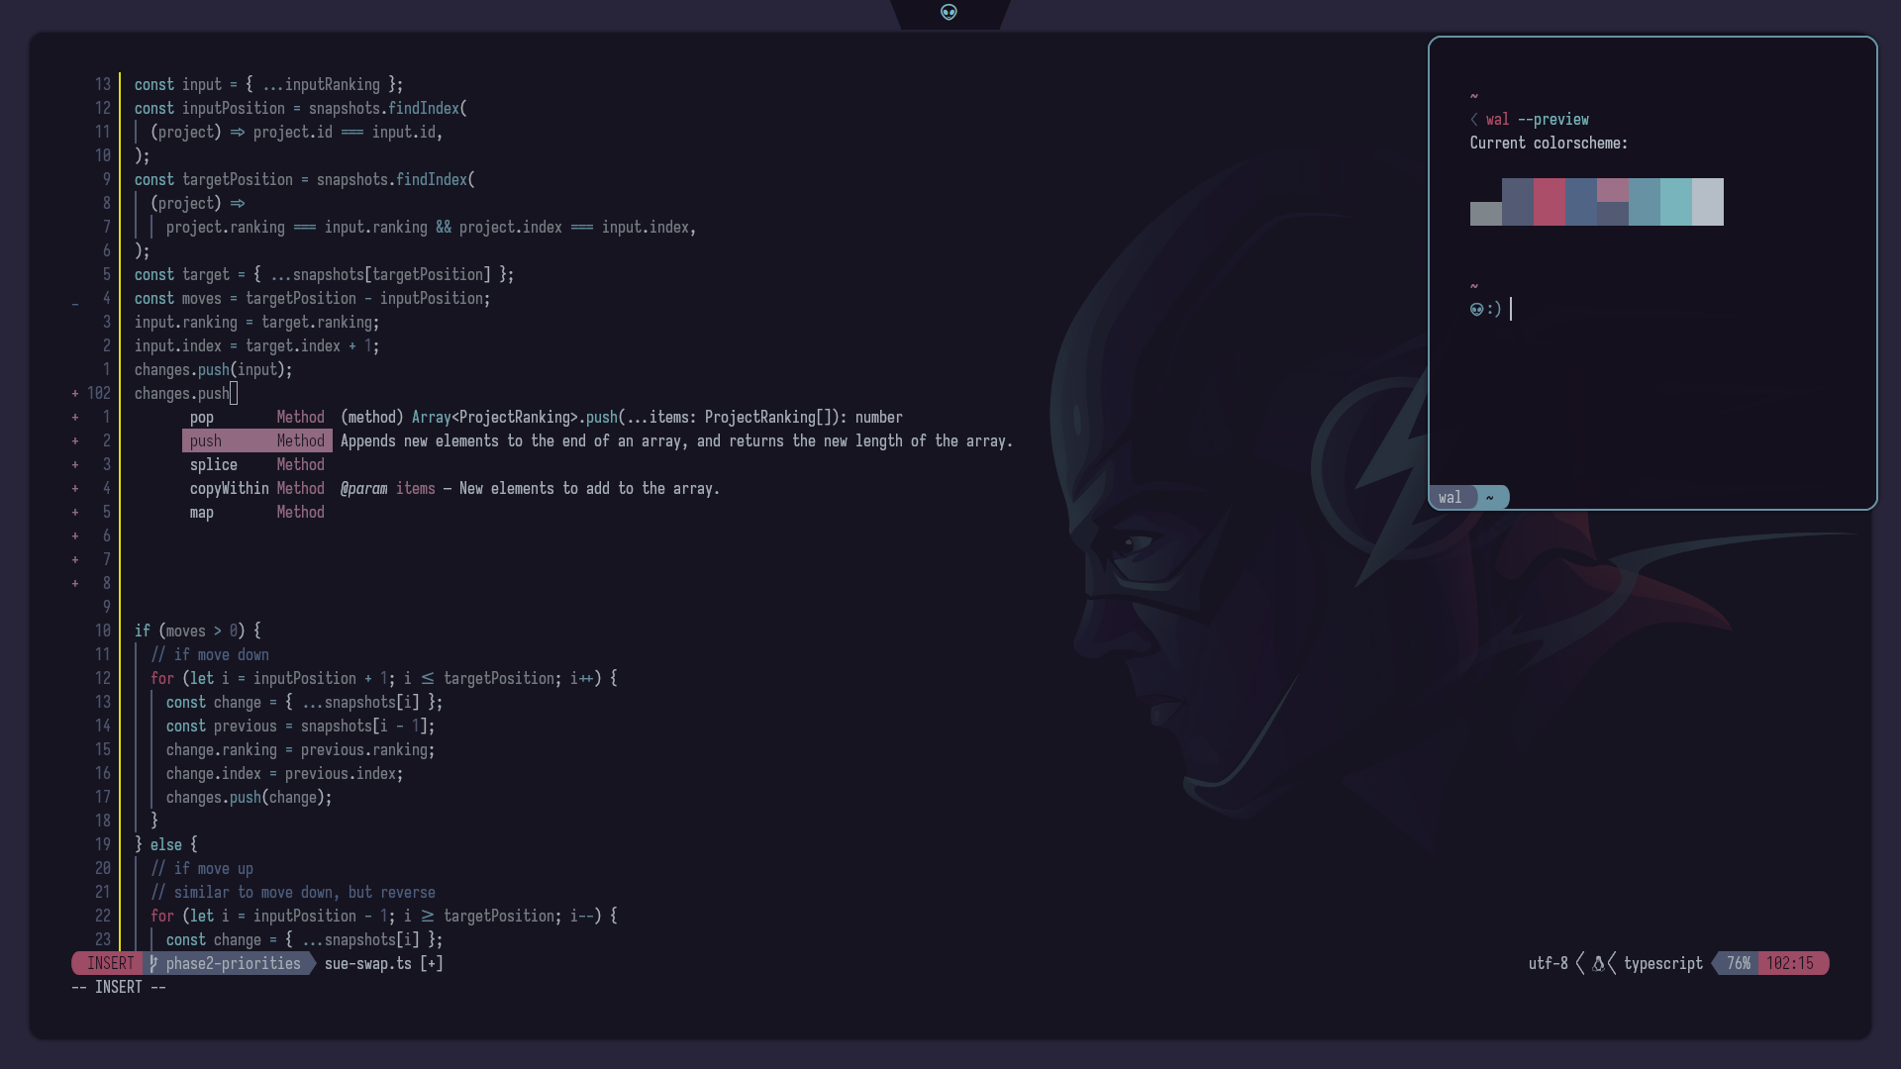
Task: Click the Linux penguin icon in statusline
Action: (1597, 963)
